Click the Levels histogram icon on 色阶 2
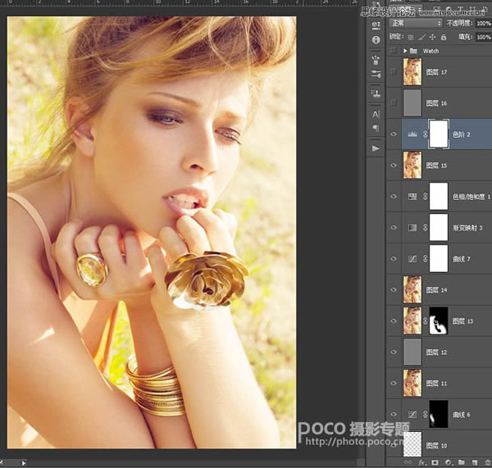This screenshot has height=468, width=492. point(412,134)
